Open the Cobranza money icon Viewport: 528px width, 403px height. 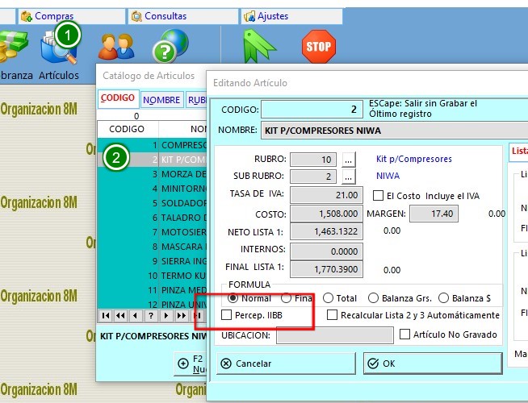click(14, 47)
